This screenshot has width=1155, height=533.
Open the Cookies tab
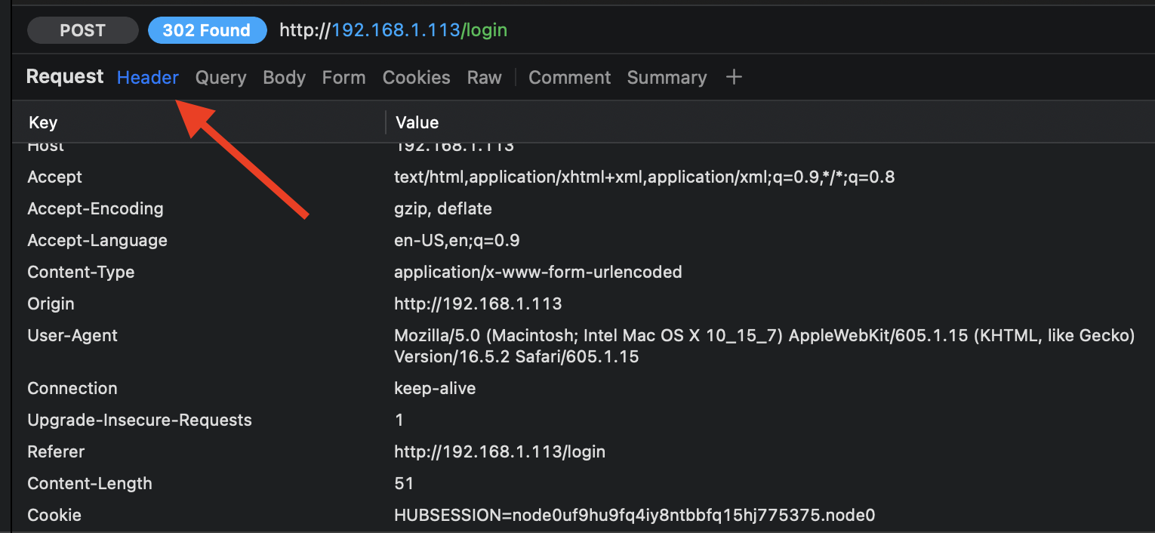416,76
